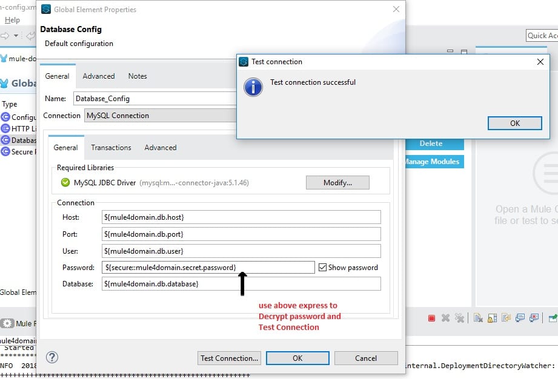This screenshot has width=558, height=379.
Task: Click the Host input field
Action: click(241, 217)
